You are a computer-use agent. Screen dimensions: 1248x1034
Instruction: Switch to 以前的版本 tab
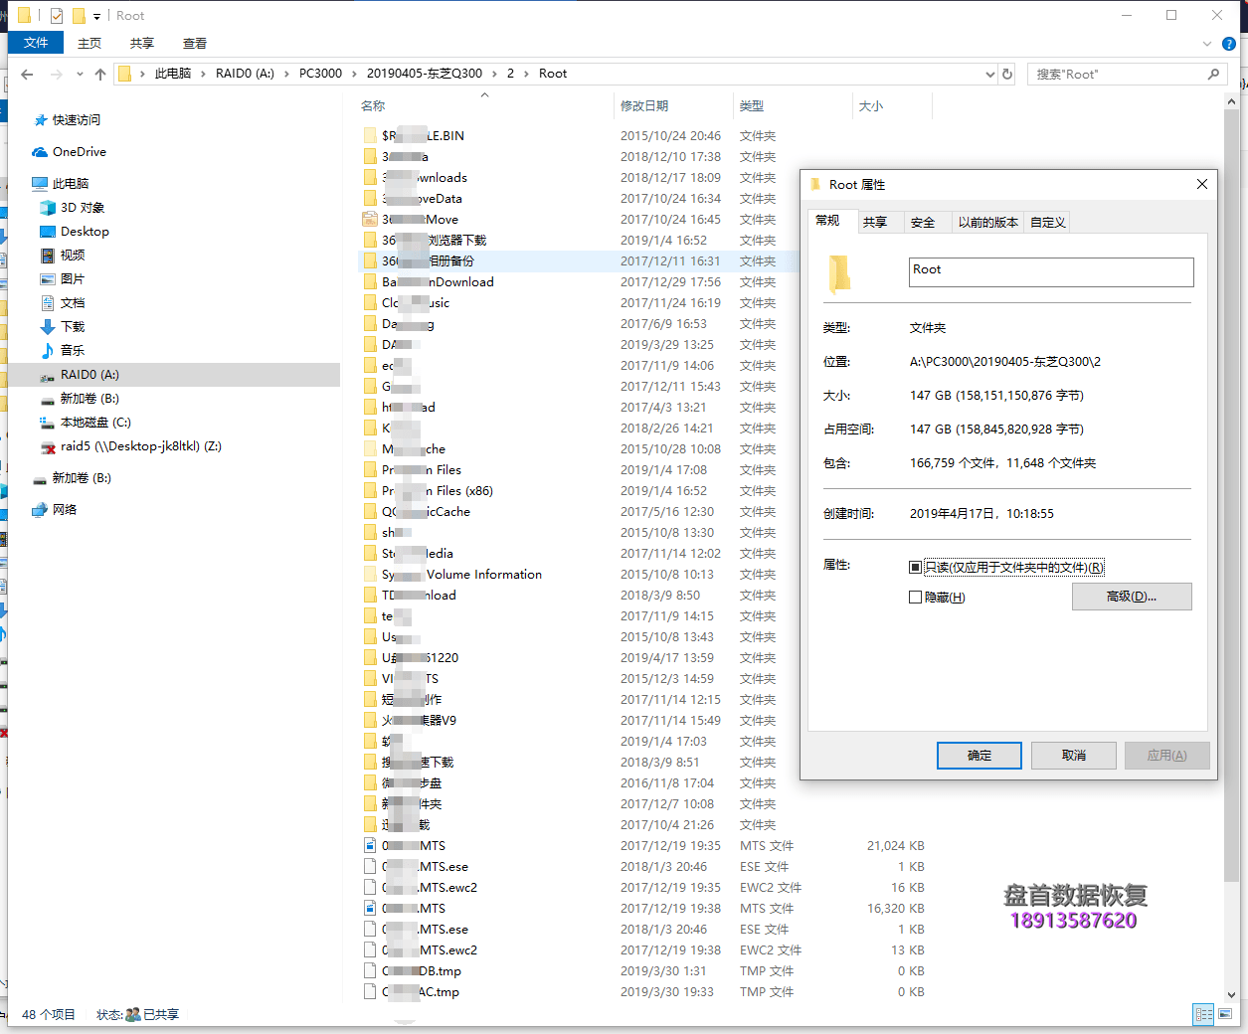[988, 223]
